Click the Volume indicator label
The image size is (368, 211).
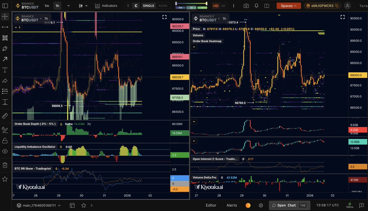point(198,35)
